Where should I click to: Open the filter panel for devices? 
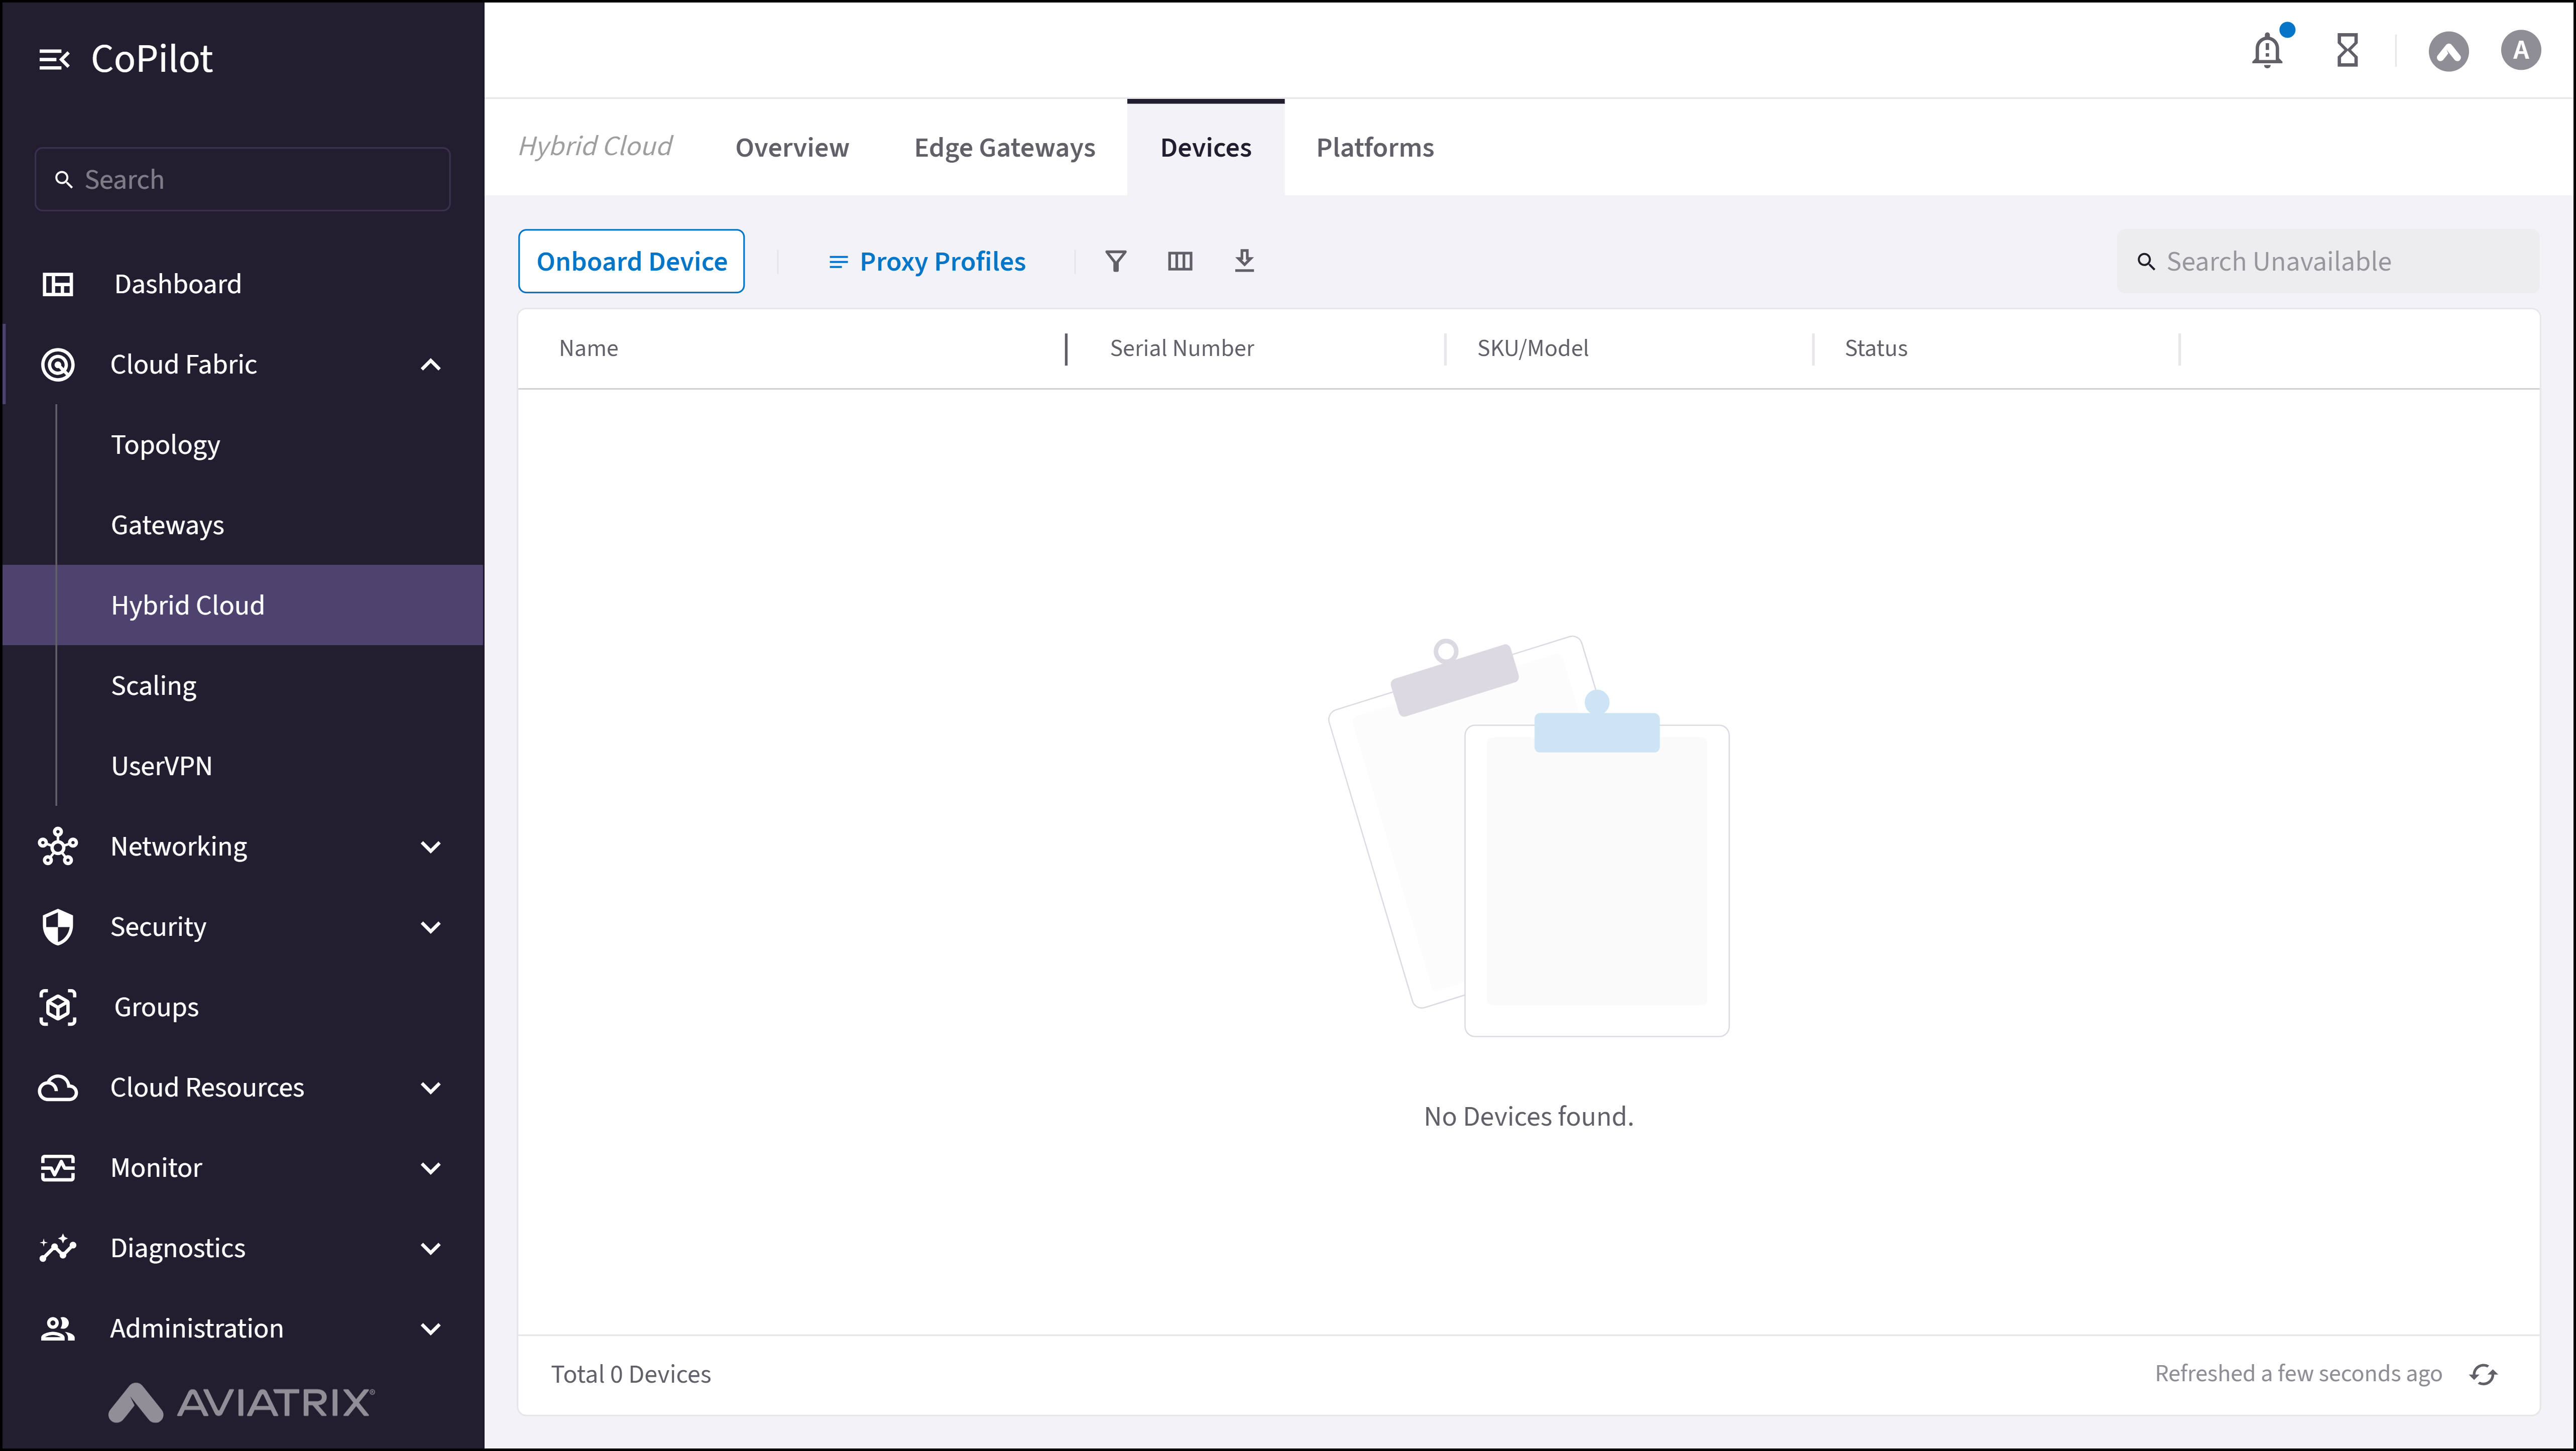pyautogui.click(x=1116, y=261)
